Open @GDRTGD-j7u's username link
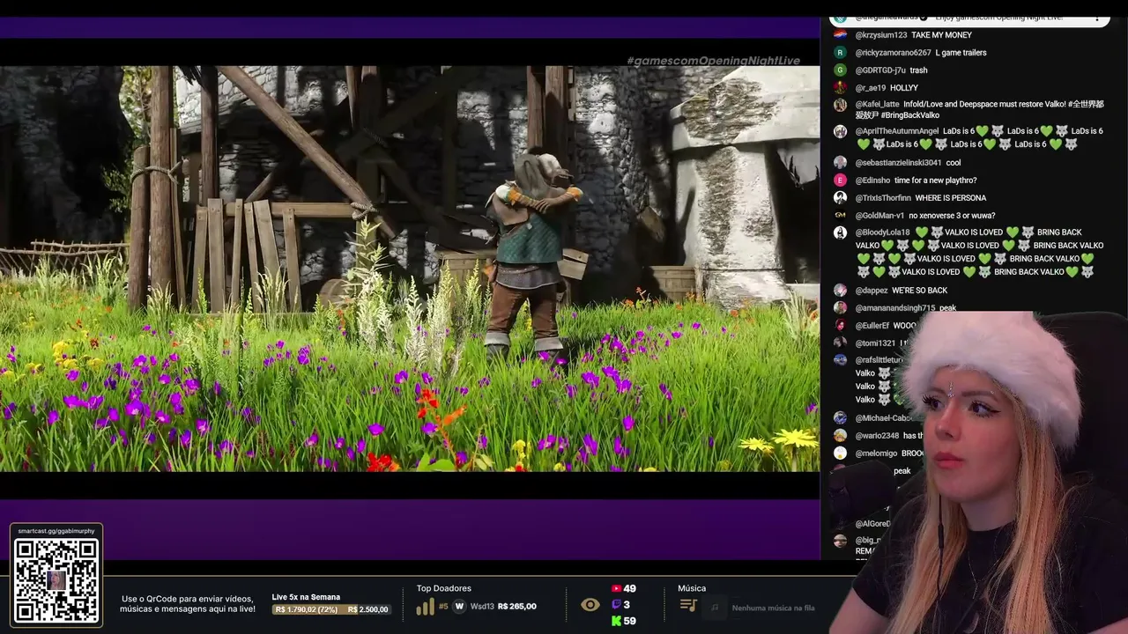The height and width of the screenshot is (634, 1128). pos(880,70)
